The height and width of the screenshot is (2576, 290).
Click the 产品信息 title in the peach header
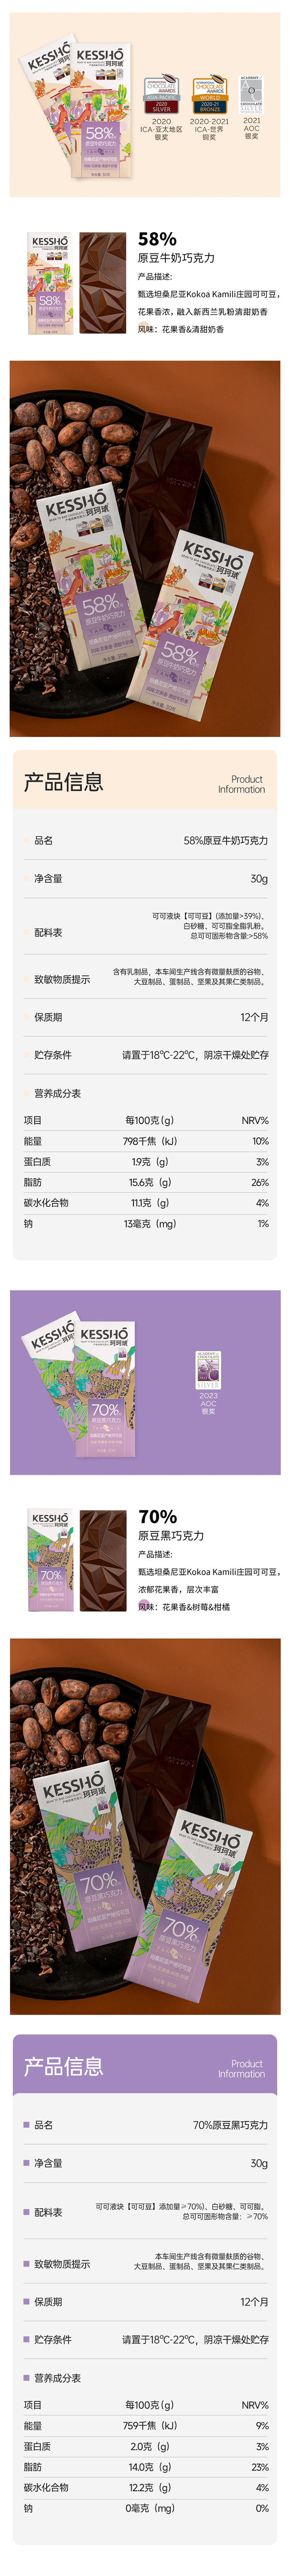coord(64,782)
